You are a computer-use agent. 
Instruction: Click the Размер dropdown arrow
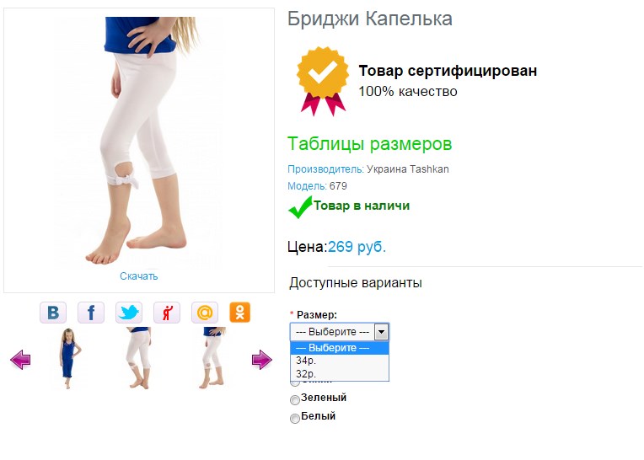tap(382, 332)
